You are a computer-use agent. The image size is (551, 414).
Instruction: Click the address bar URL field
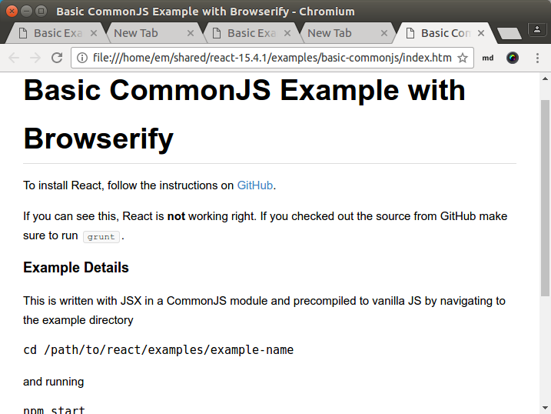point(269,58)
